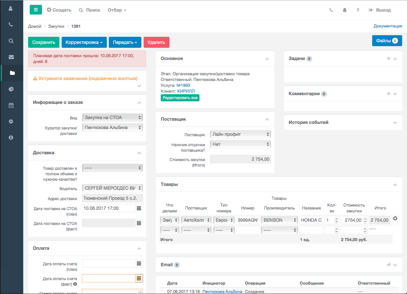
Task: Click the Кол-во stepper in HONDA row
Action: point(336,220)
